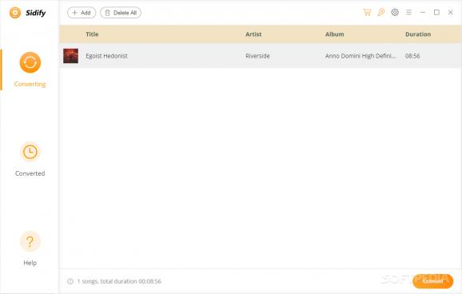Click the Sidify app name text
Image resolution: width=462 pixels, height=294 pixels.
tap(36, 13)
